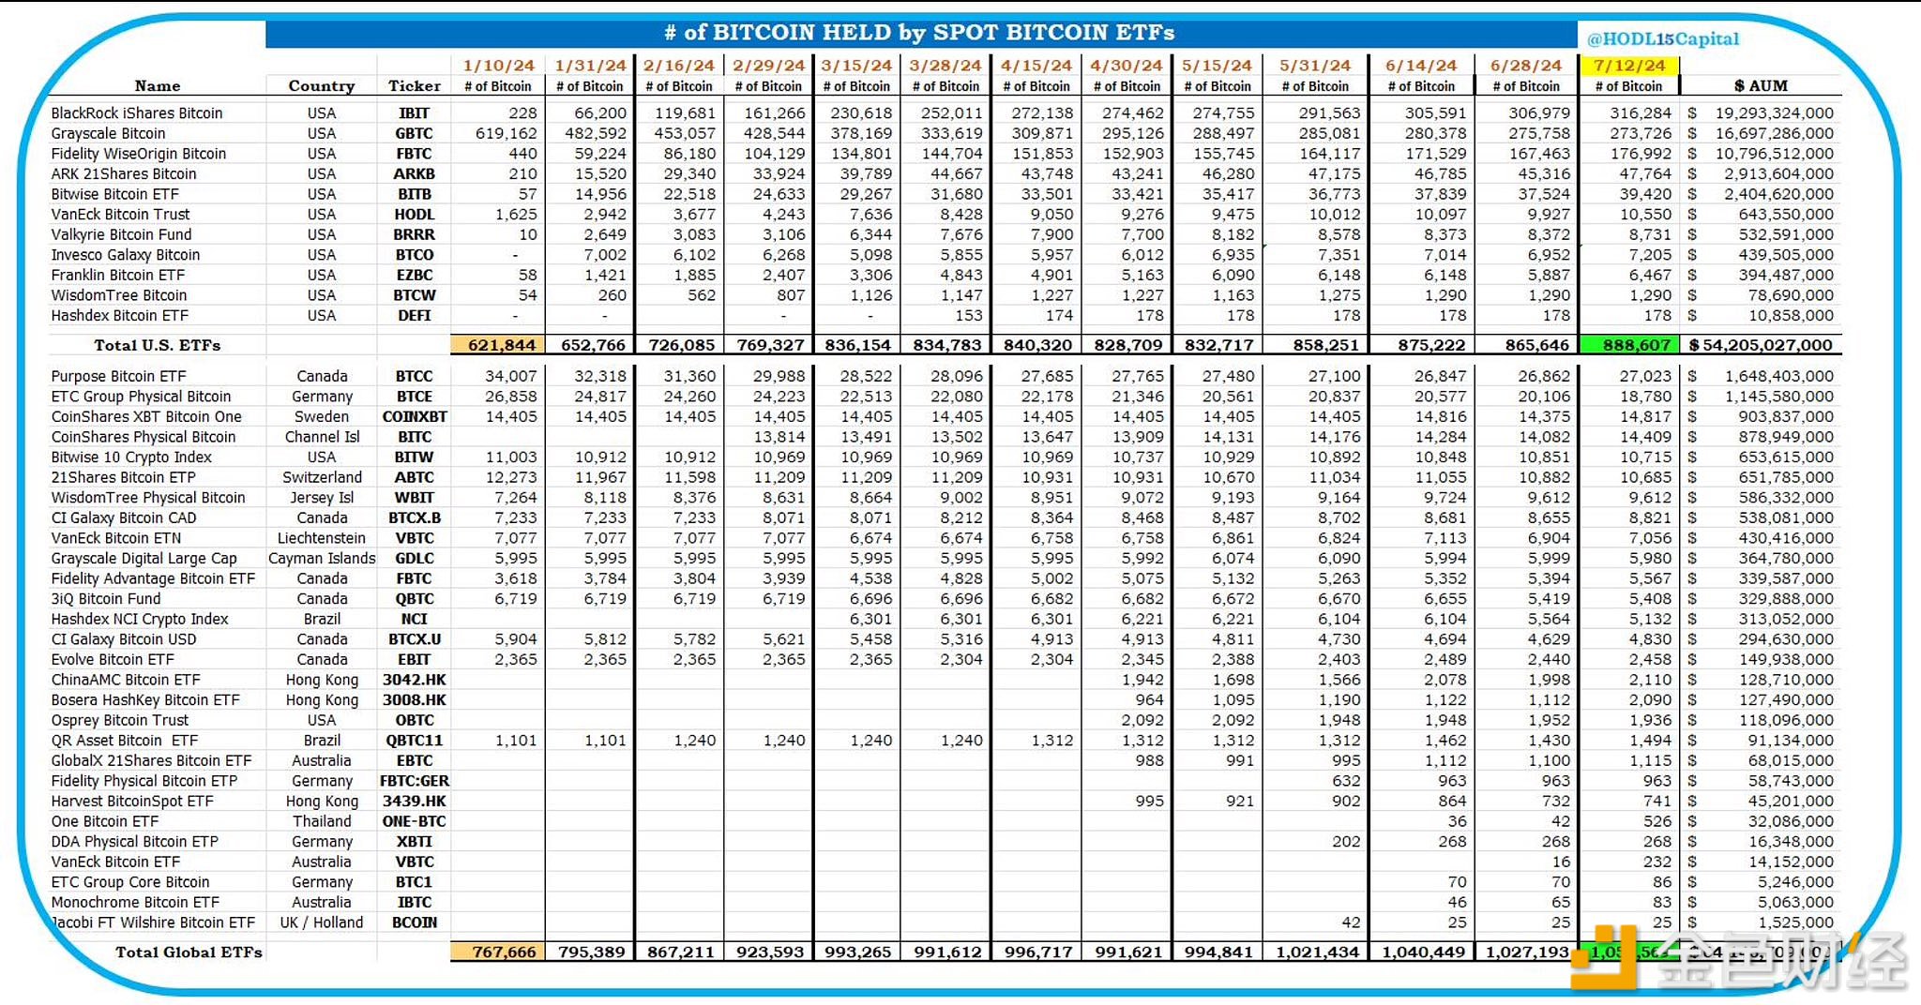Select the $ AUM column header
Viewport: 1921px width, 1005px height.
pyautogui.click(x=1762, y=86)
